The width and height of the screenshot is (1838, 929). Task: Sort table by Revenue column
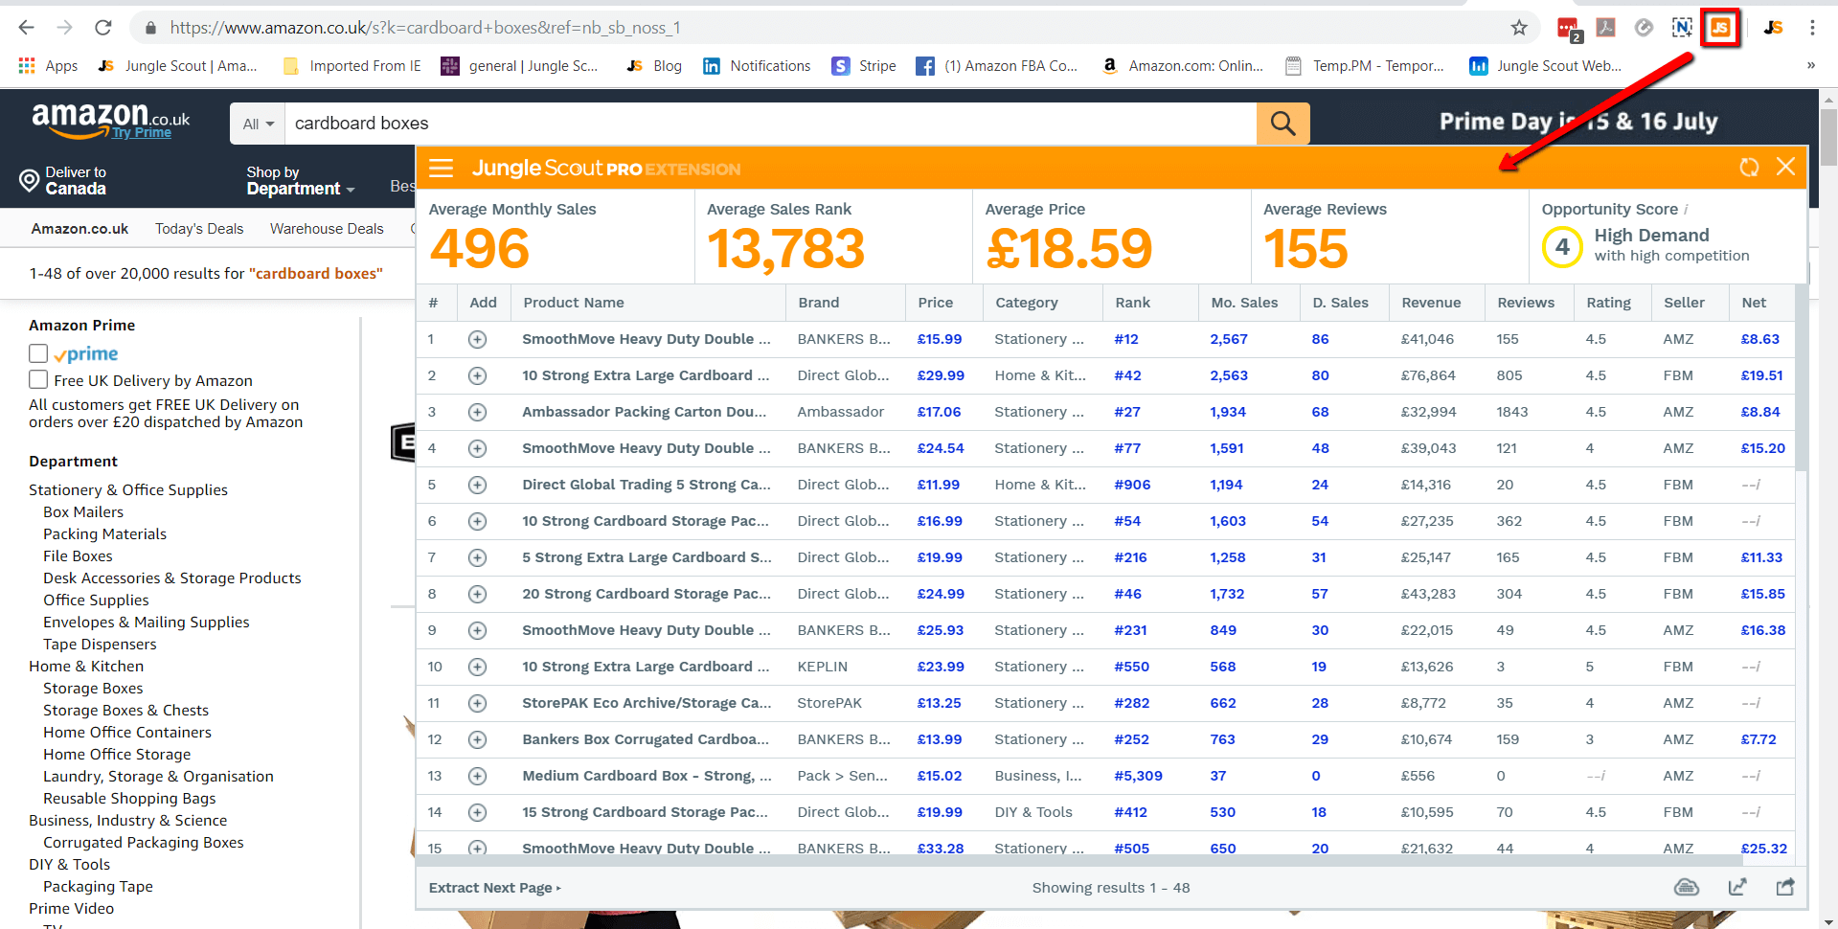(1431, 303)
